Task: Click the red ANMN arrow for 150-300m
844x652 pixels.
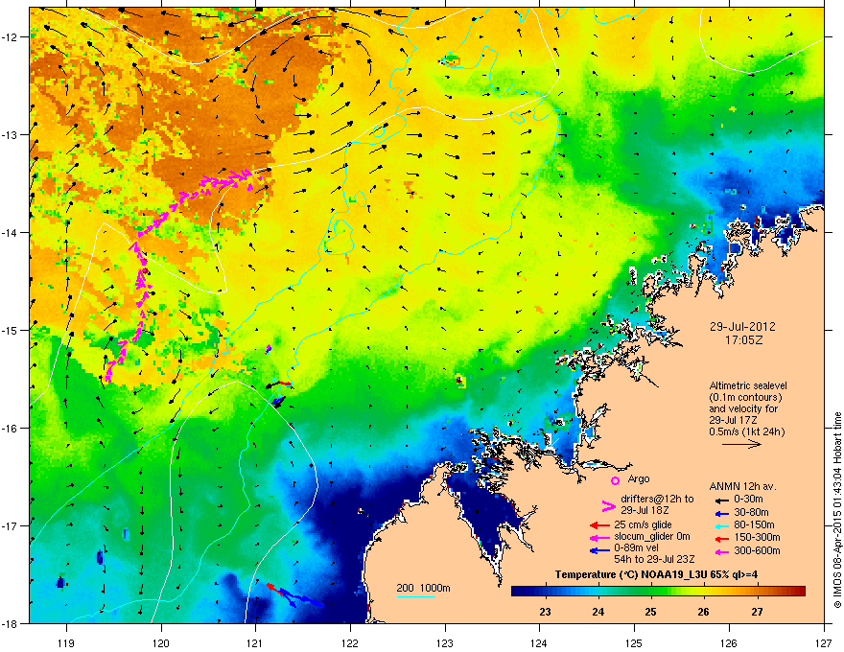Action: [721, 538]
